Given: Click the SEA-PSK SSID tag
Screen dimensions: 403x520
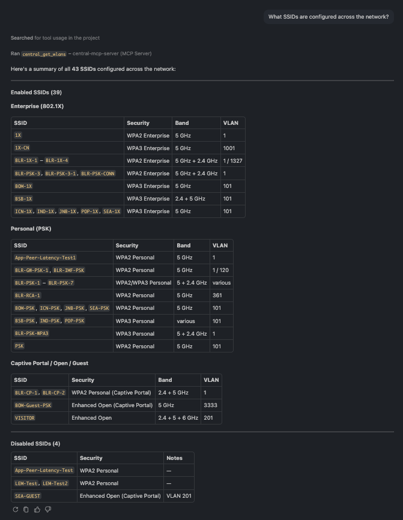Looking at the screenshot, I should [99, 308].
